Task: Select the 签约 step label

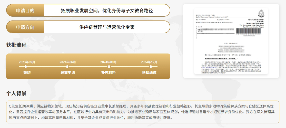Action: pos(27,72)
